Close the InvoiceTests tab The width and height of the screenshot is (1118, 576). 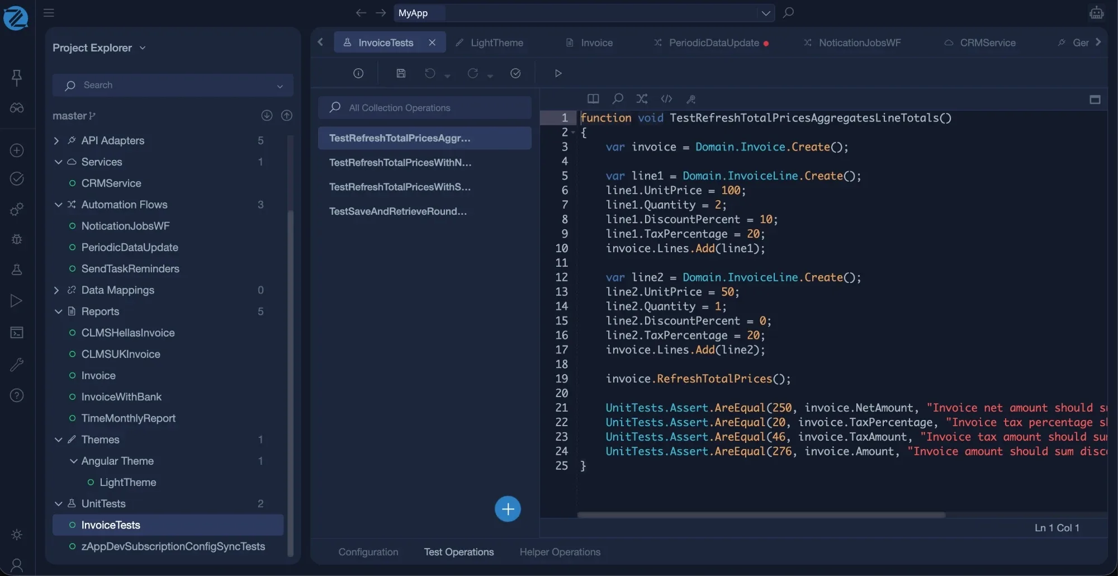click(x=432, y=43)
